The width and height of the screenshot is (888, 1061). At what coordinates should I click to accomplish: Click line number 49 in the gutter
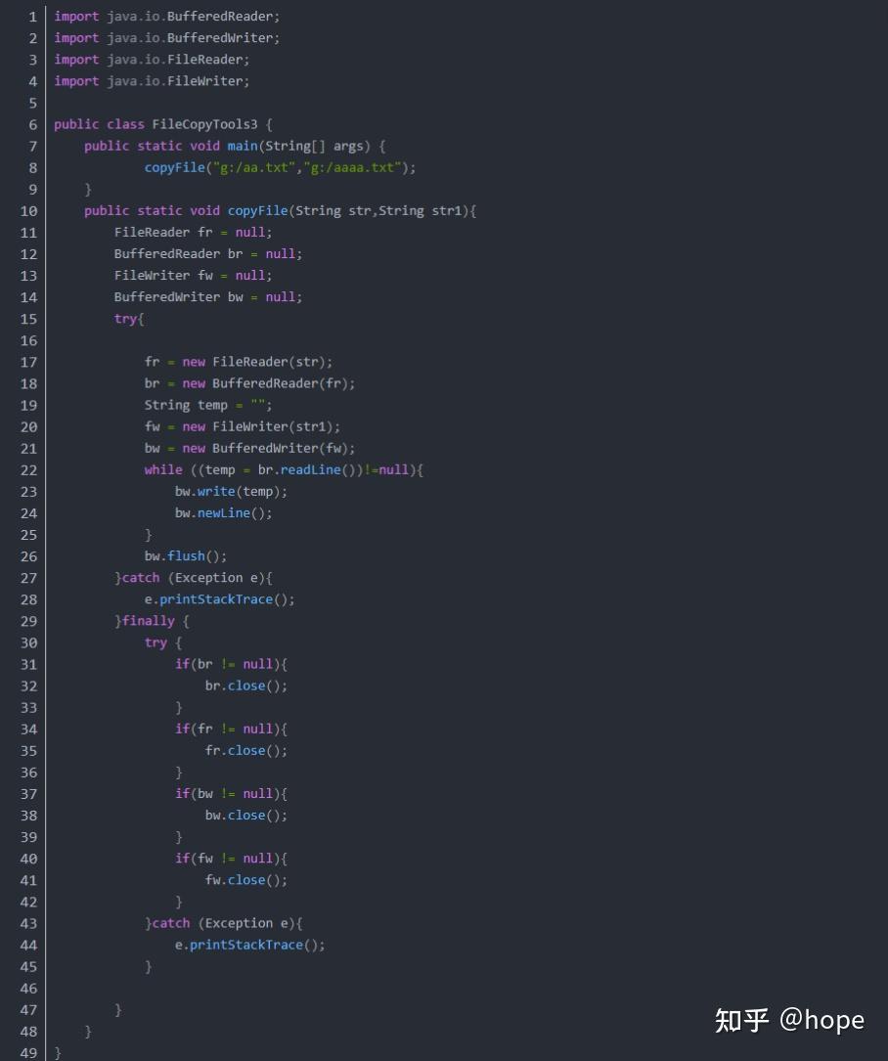pos(28,1053)
